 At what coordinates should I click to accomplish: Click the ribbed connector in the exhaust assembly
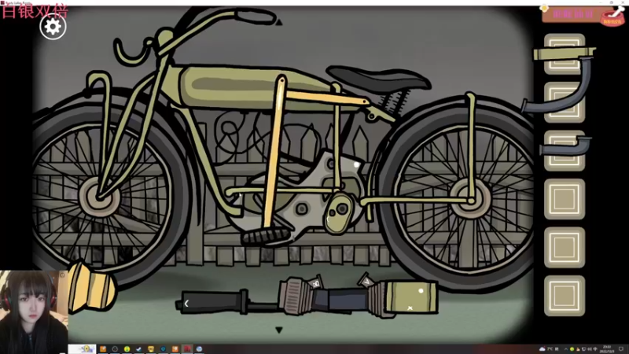tap(297, 295)
